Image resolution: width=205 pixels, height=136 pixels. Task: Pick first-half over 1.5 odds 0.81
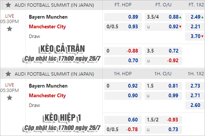point(163,86)
